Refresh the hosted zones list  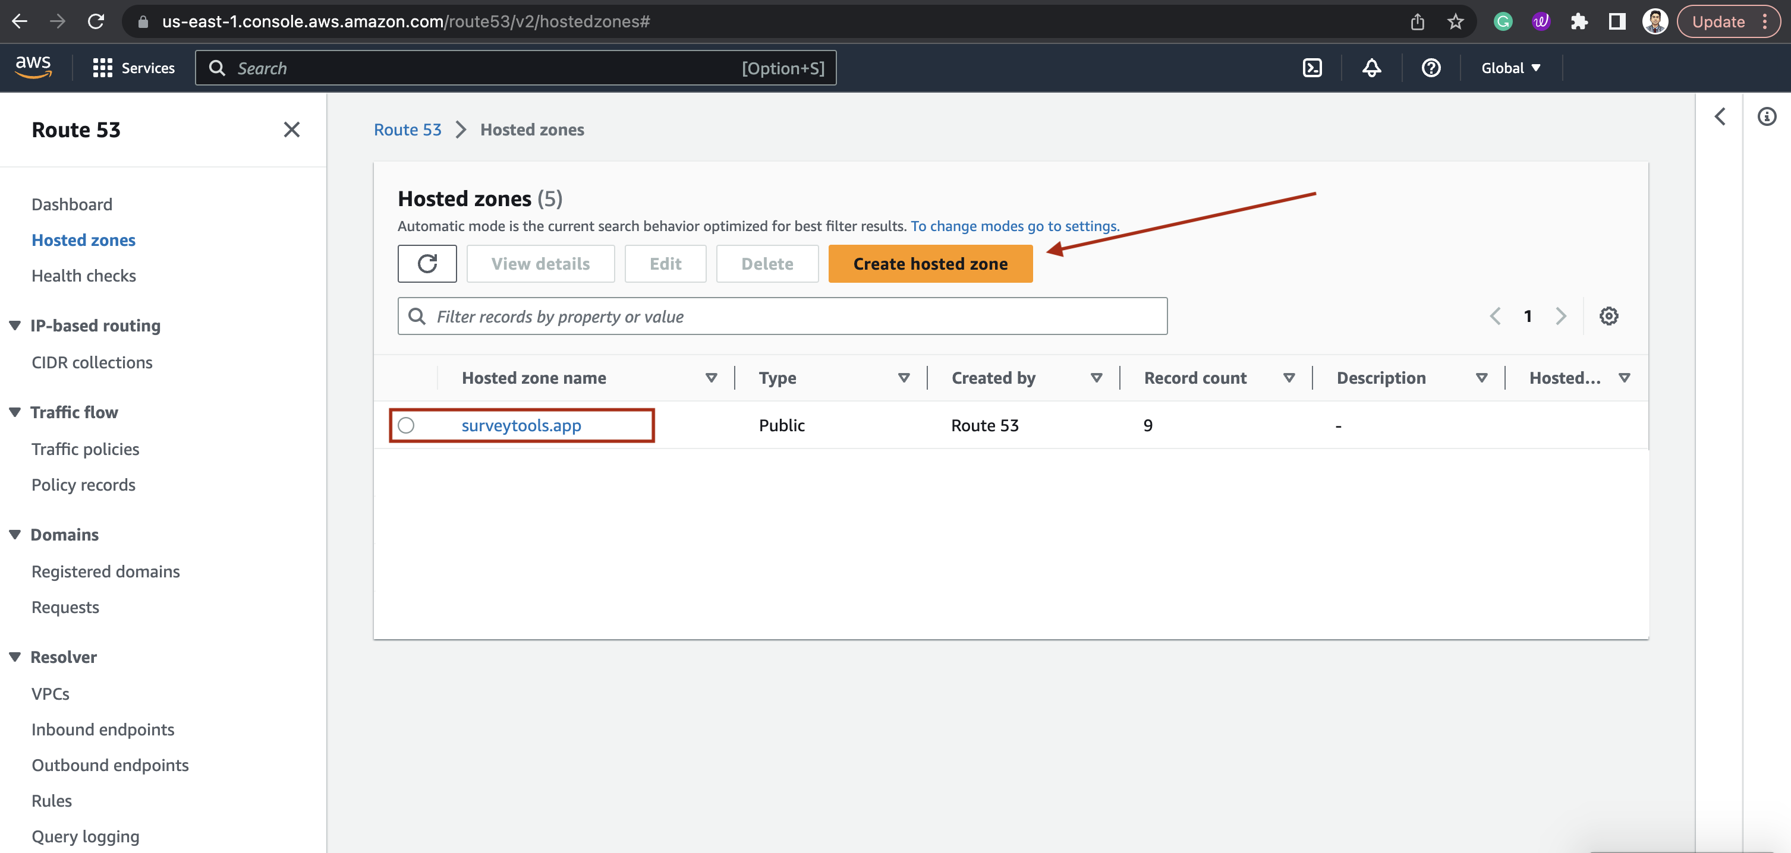(427, 264)
